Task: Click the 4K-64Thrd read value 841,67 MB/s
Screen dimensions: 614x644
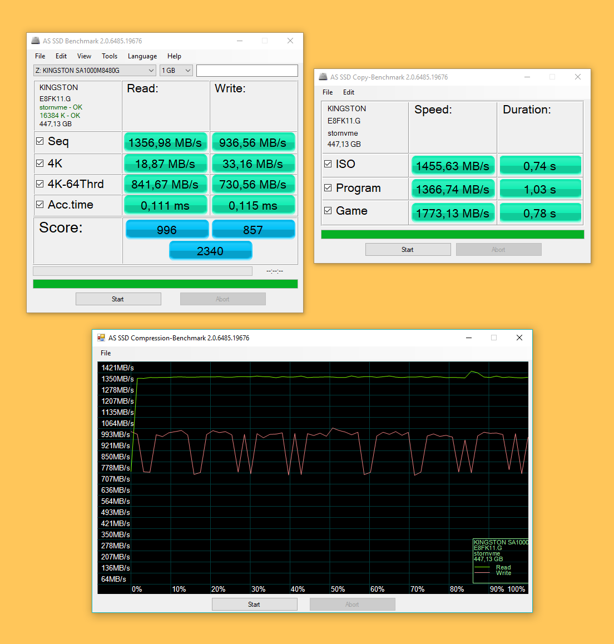Action: click(x=165, y=185)
